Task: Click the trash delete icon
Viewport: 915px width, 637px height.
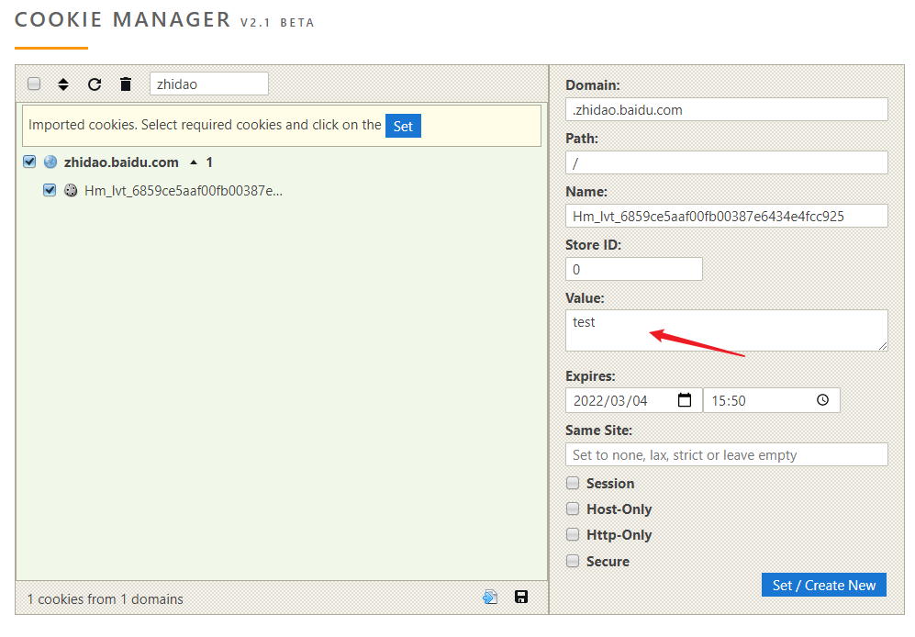Action: 126,84
